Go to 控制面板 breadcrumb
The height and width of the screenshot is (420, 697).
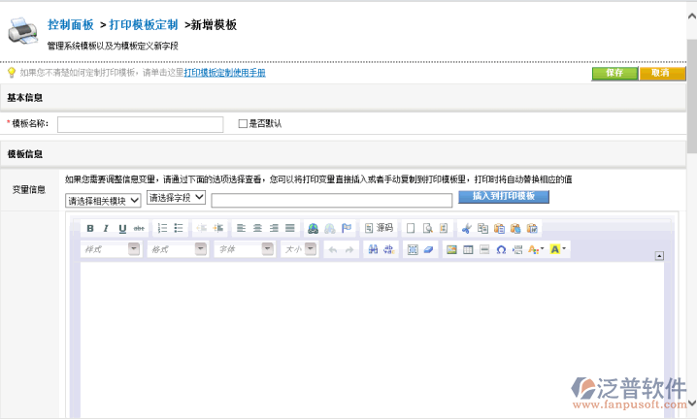[71, 24]
